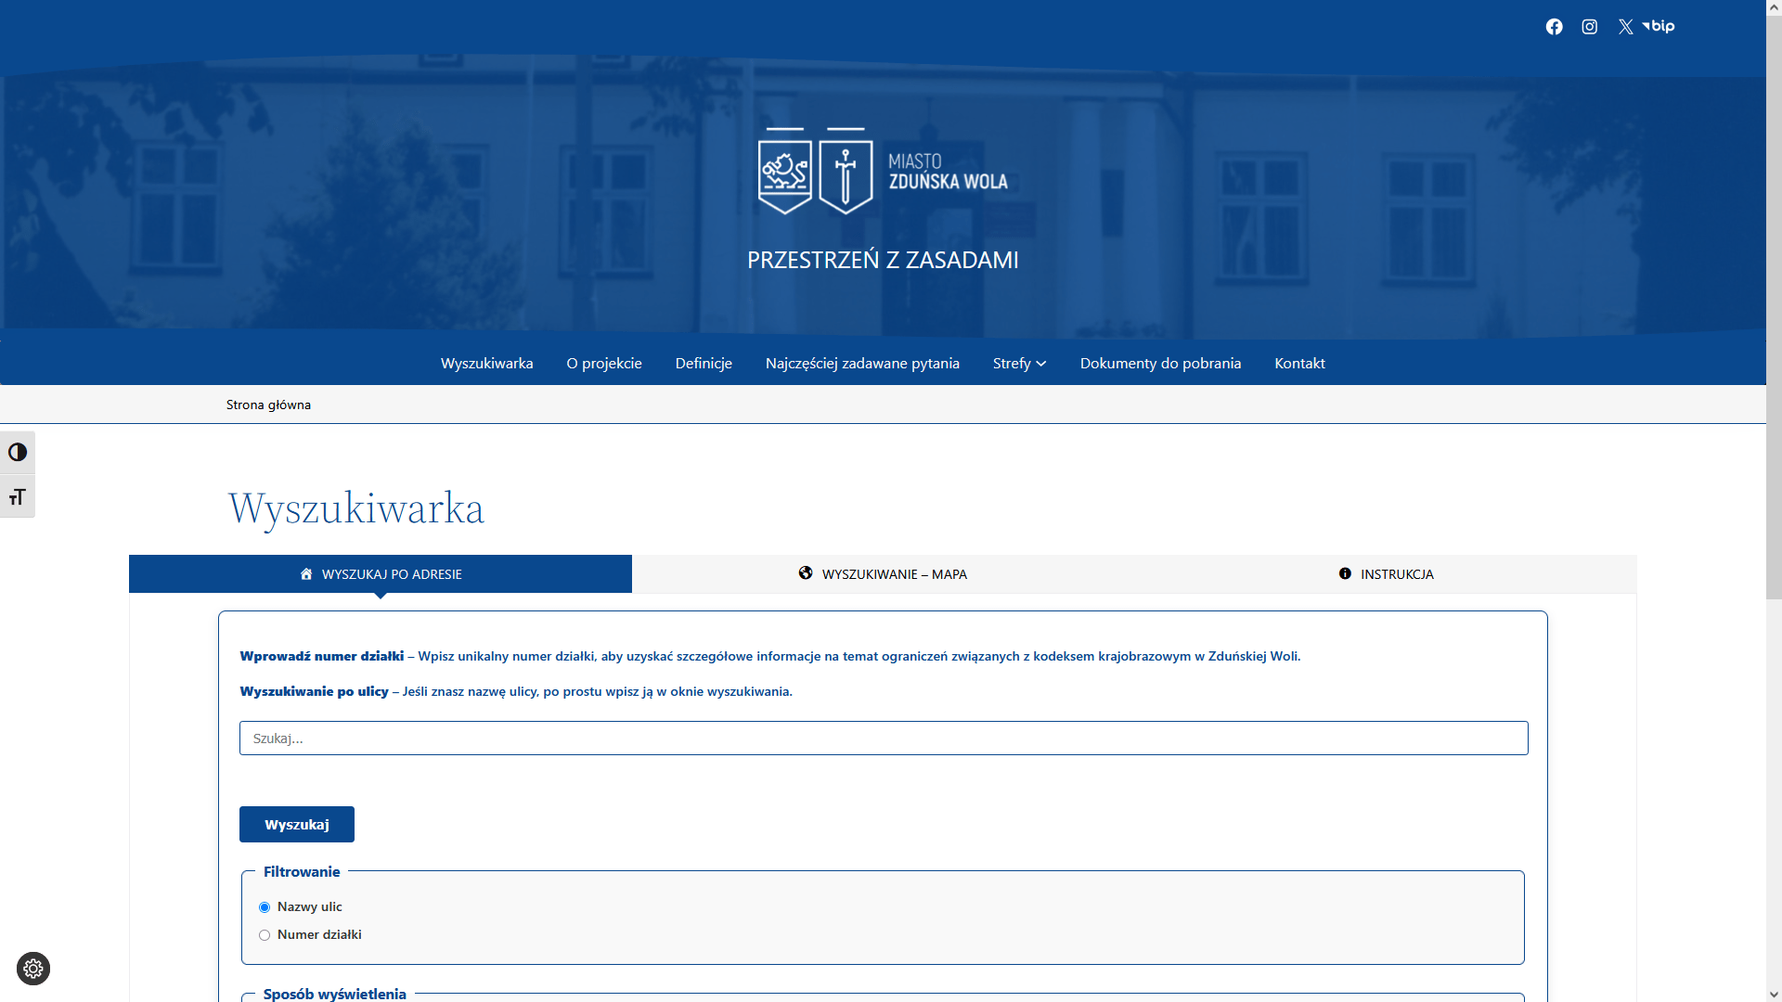Image resolution: width=1782 pixels, height=1002 pixels.
Task: Open Dokumenty do pobrania menu item
Action: coord(1160,364)
